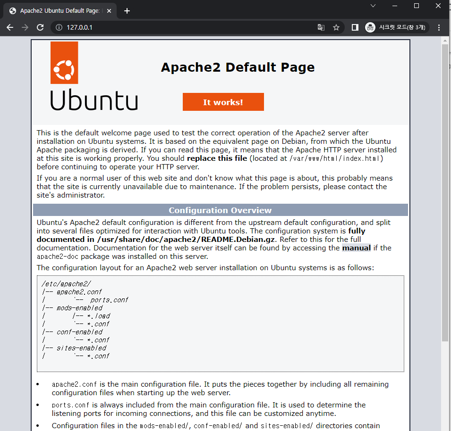
Task: Follow the manual link
Action: (x=356, y=248)
